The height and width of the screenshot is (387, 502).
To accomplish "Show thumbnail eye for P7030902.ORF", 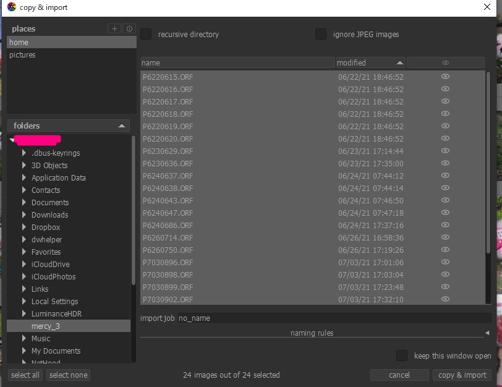I will (x=445, y=299).
